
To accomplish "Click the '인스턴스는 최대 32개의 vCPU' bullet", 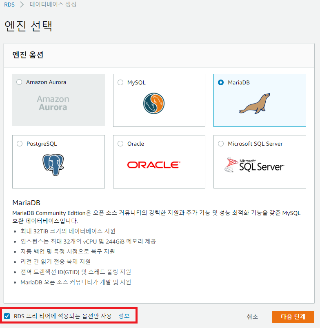I will (88, 241).
